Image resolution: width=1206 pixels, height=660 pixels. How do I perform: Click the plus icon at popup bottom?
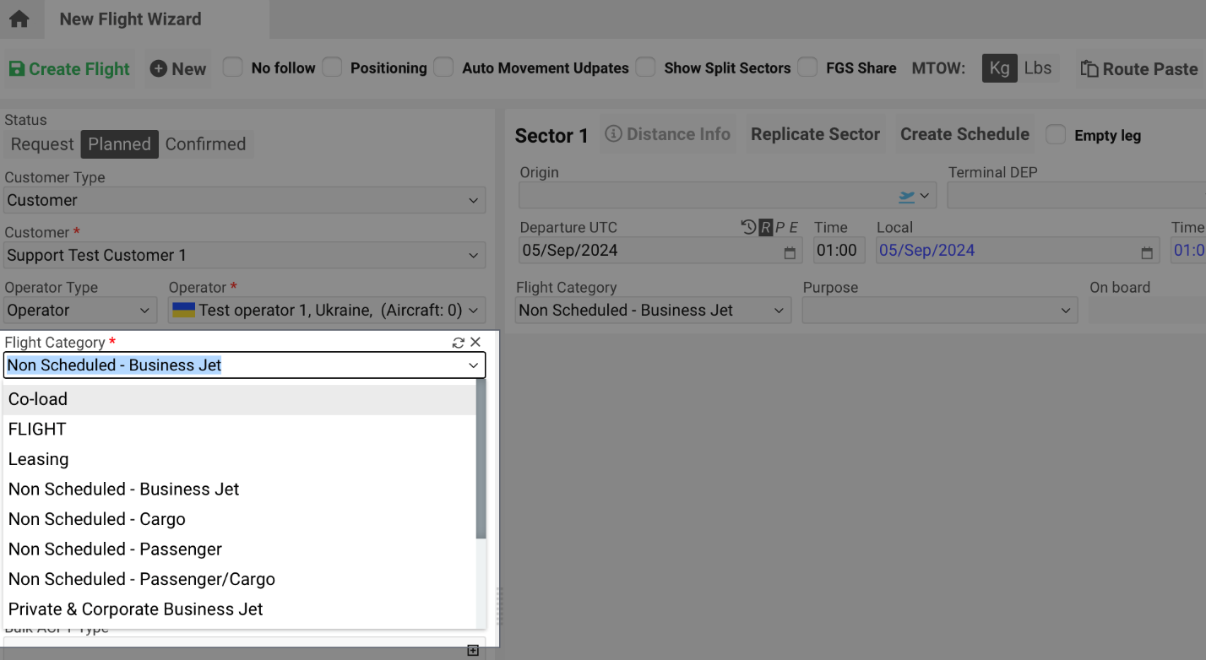coord(472,651)
